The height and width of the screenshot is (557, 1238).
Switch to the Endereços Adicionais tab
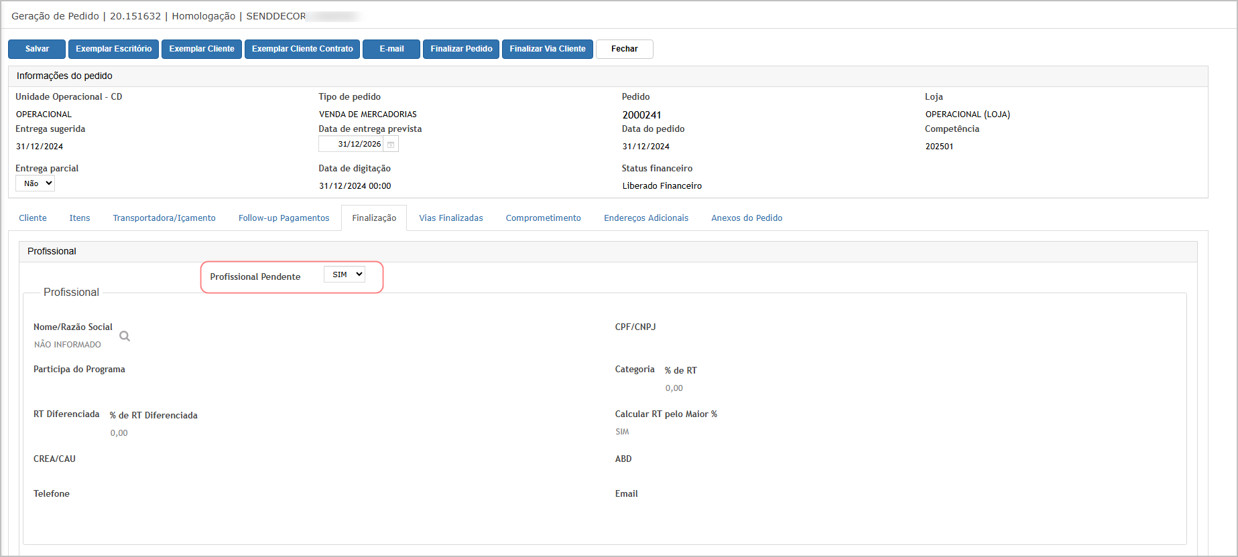(x=646, y=218)
